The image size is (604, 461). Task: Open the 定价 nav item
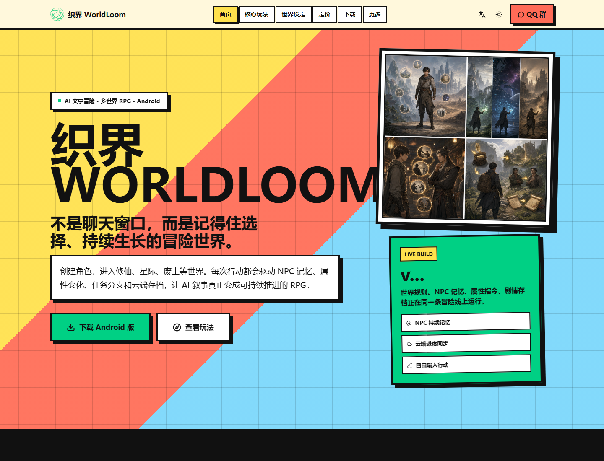pyautogui.click(x=324, y=14)
